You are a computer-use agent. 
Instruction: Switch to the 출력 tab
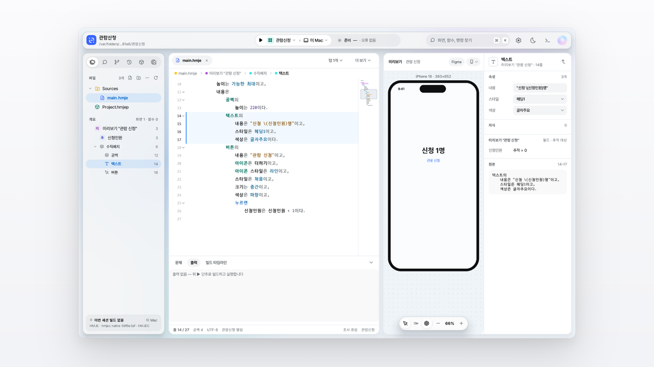point(194,263)
